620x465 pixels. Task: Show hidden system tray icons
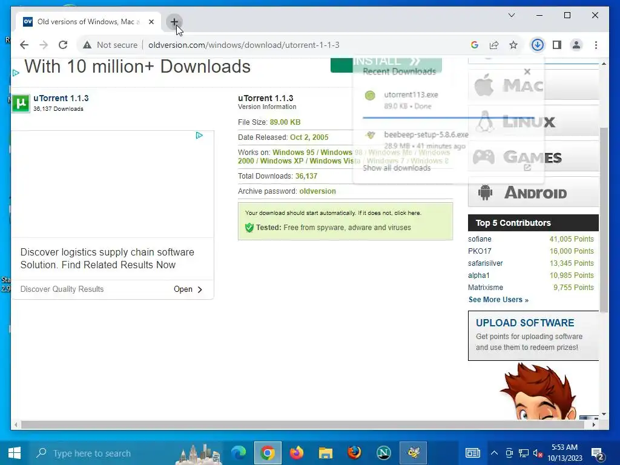coord(494,453)
